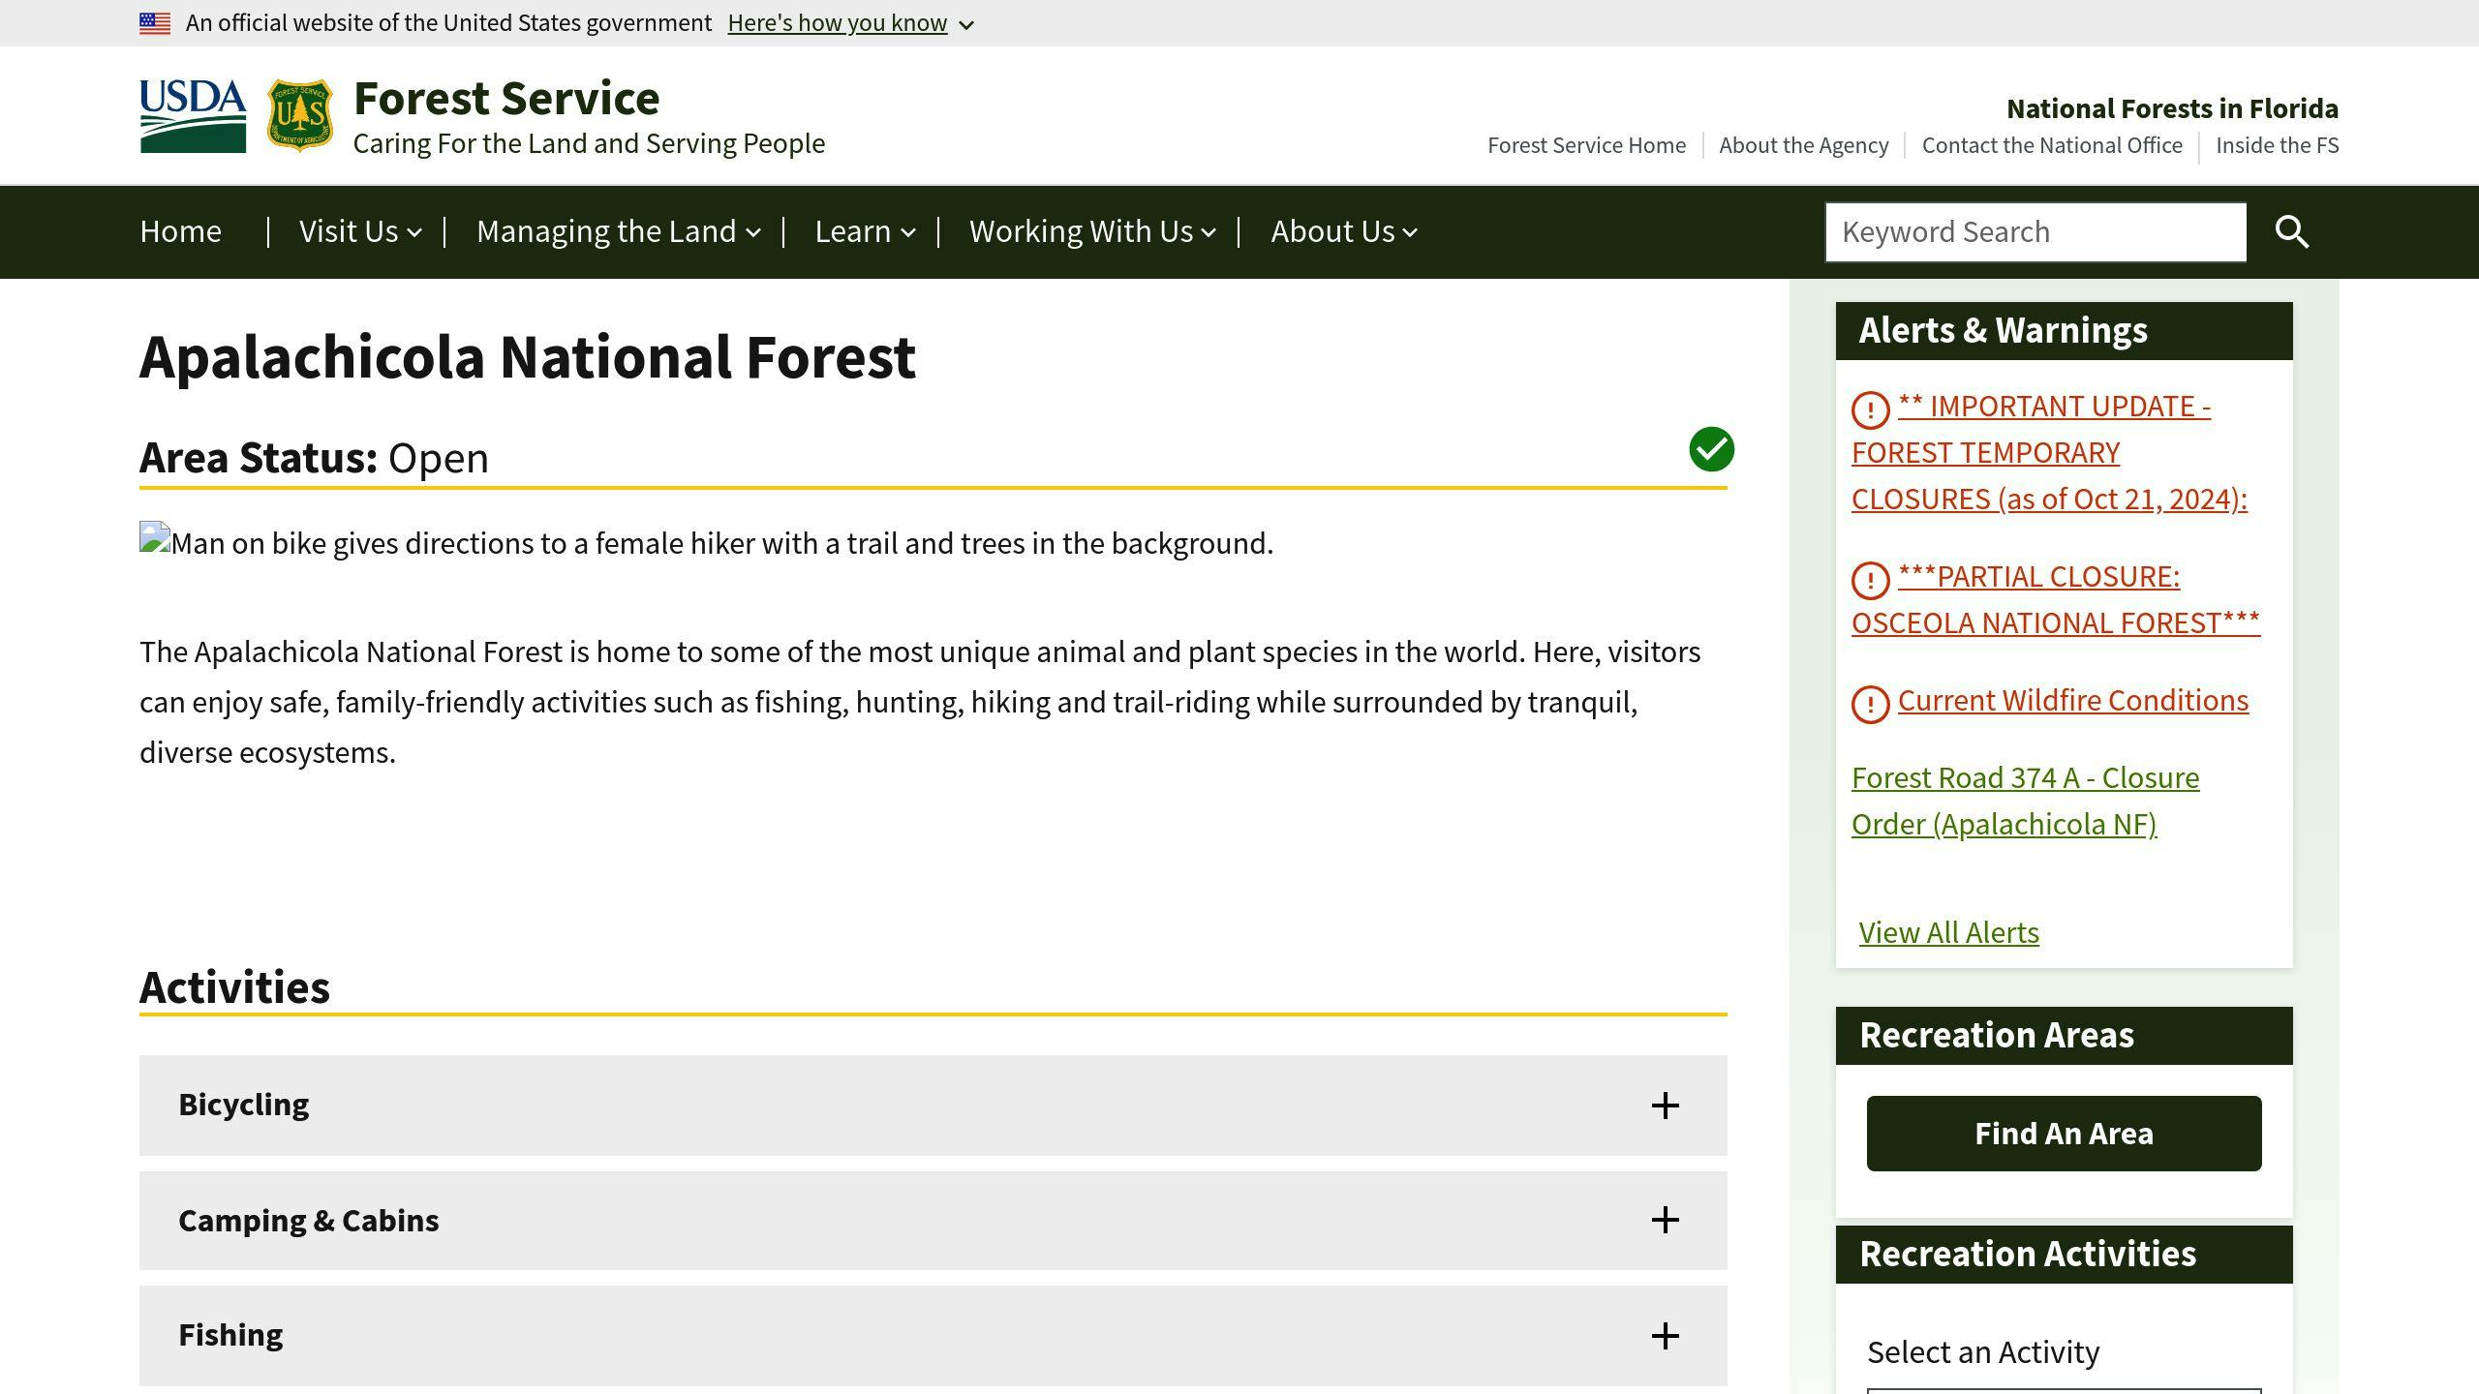Click the magnifying glass search icon

point(2291,232)
